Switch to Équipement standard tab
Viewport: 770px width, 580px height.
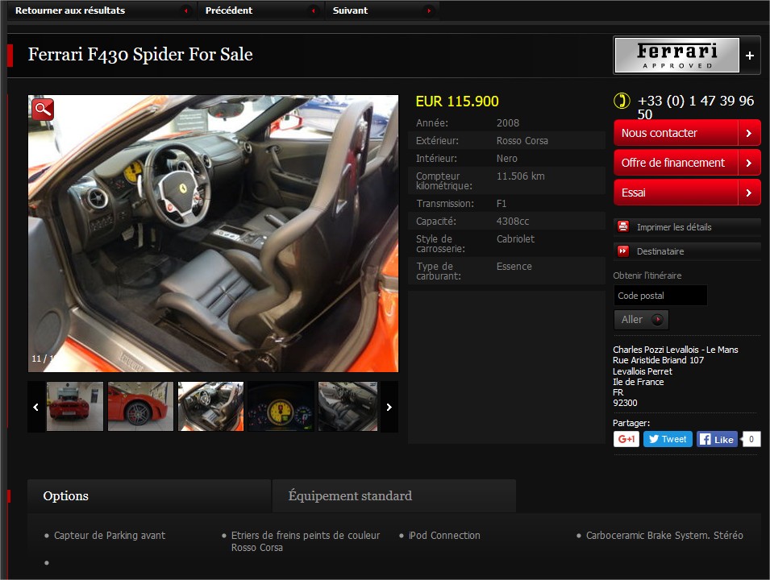tap(394, 496)
